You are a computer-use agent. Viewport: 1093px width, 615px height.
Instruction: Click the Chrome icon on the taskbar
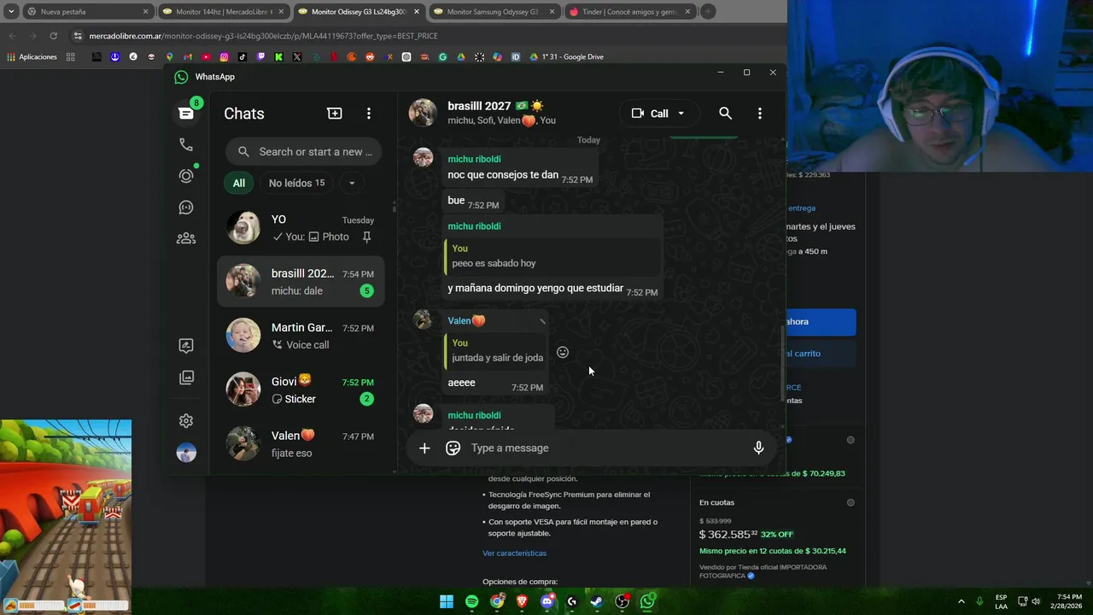(x=497, y=601)
